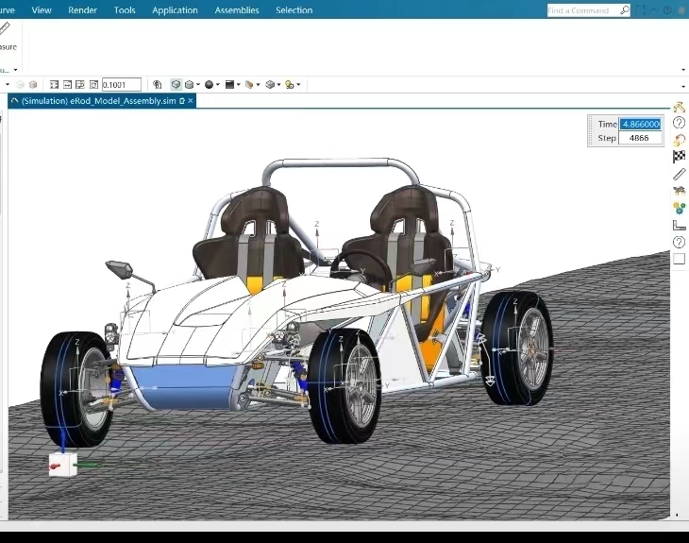Image resolution: width=689 pixels, height=543 pixels.
Task: Click the Measure ruler tool in ribbon
Action: [x=5, y=30]
